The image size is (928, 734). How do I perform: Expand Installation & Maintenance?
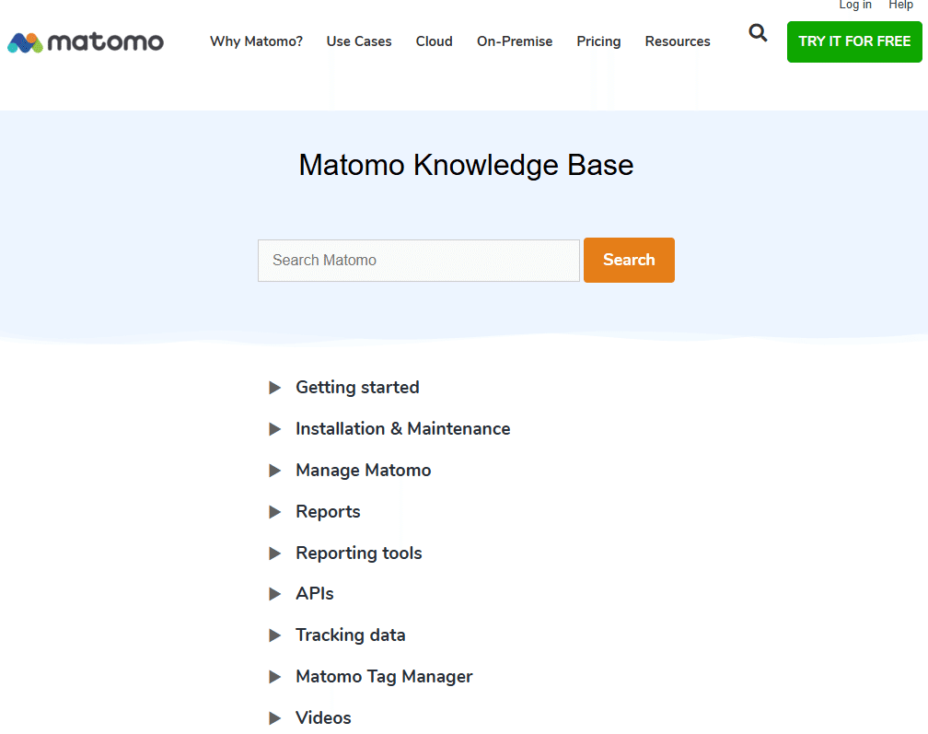pyautogui.click(x=402, y=428)
